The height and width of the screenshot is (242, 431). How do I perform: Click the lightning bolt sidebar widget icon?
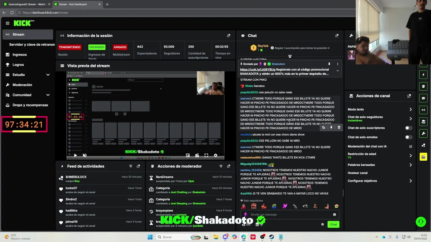coord(423,75)
